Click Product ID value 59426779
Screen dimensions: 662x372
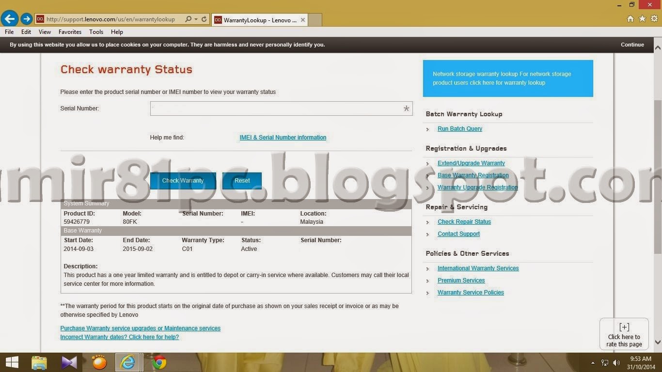[x=77, y=222]
